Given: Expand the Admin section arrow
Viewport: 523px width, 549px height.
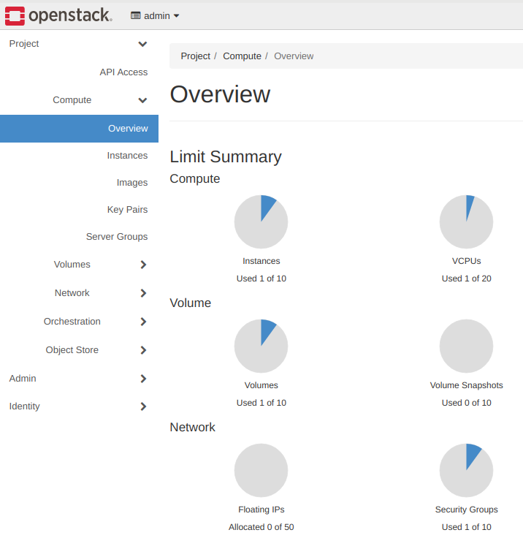Looking at the screenshot, I should [x=143, y=379].
